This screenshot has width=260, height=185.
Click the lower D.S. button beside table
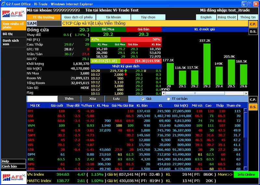point(253,107)
